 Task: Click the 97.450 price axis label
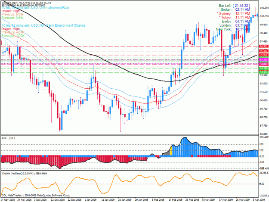(x=264, y=41)
